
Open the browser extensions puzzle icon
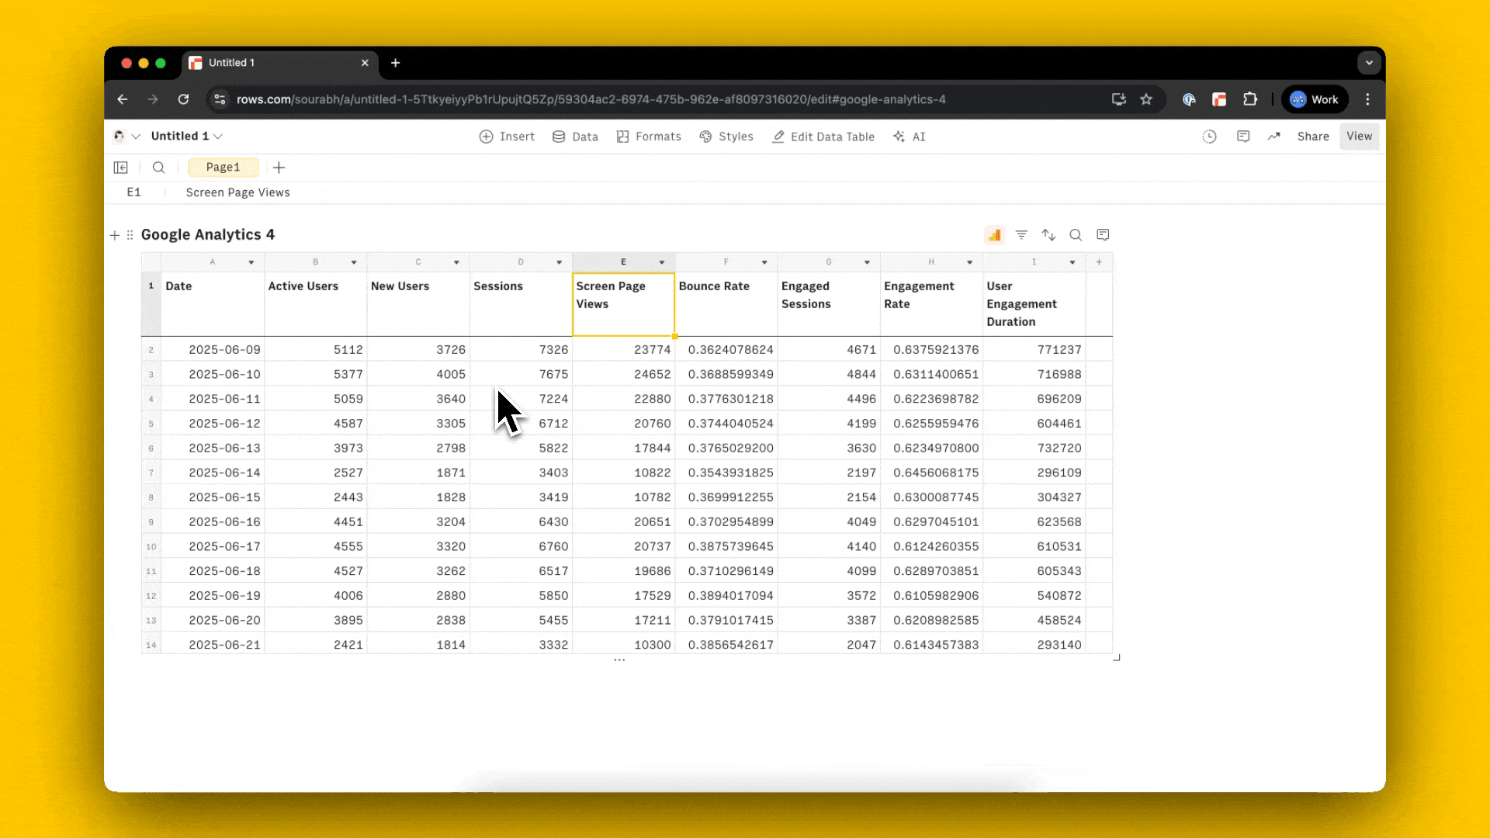point(1249,99)
